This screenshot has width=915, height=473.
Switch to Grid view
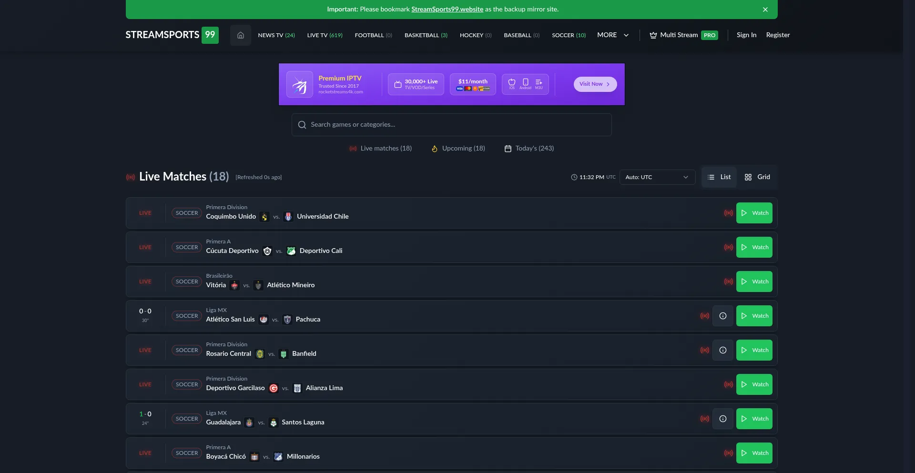pyautogui.click(x=757, y=177)
